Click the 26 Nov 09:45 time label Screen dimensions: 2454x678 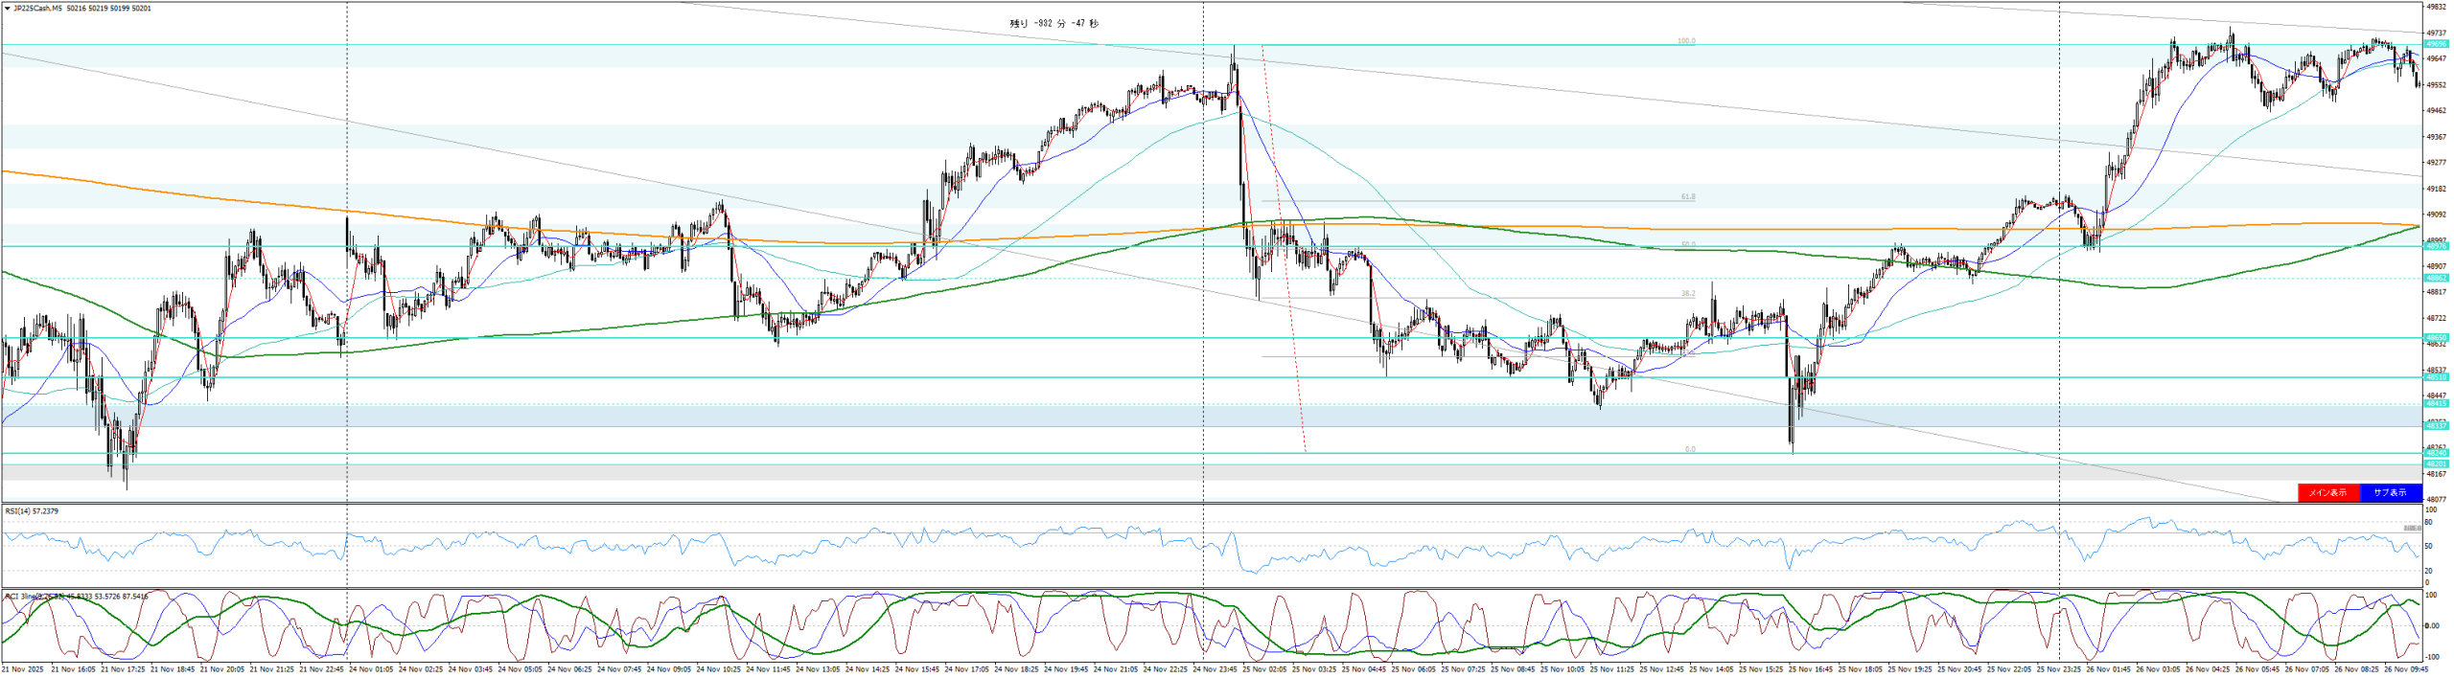pyautogui.click(x=2406, y=669)
